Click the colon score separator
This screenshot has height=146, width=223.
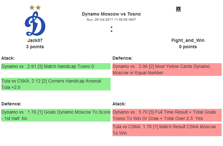(x=111, y=29)
